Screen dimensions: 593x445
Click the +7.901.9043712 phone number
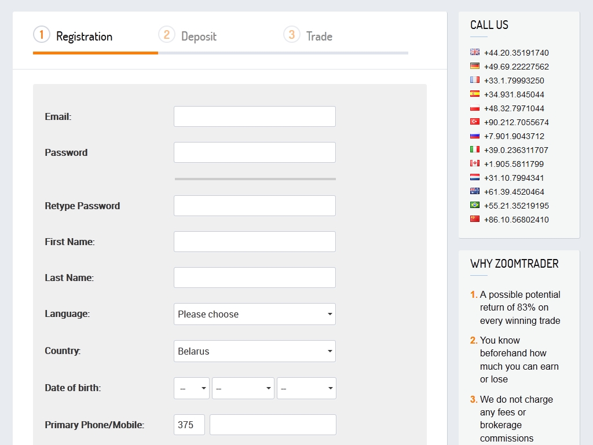(x=514, y=136)
